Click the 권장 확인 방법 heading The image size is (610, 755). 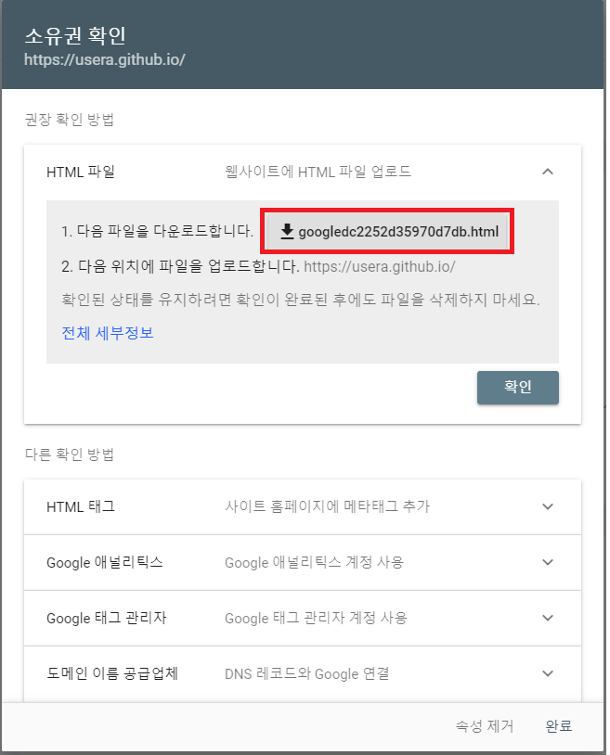pyautogui.click(x=70, y=120)
